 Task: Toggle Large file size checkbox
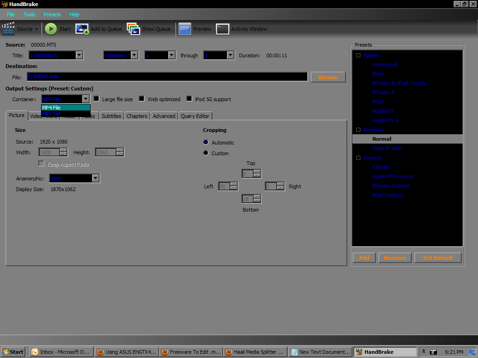96,99
